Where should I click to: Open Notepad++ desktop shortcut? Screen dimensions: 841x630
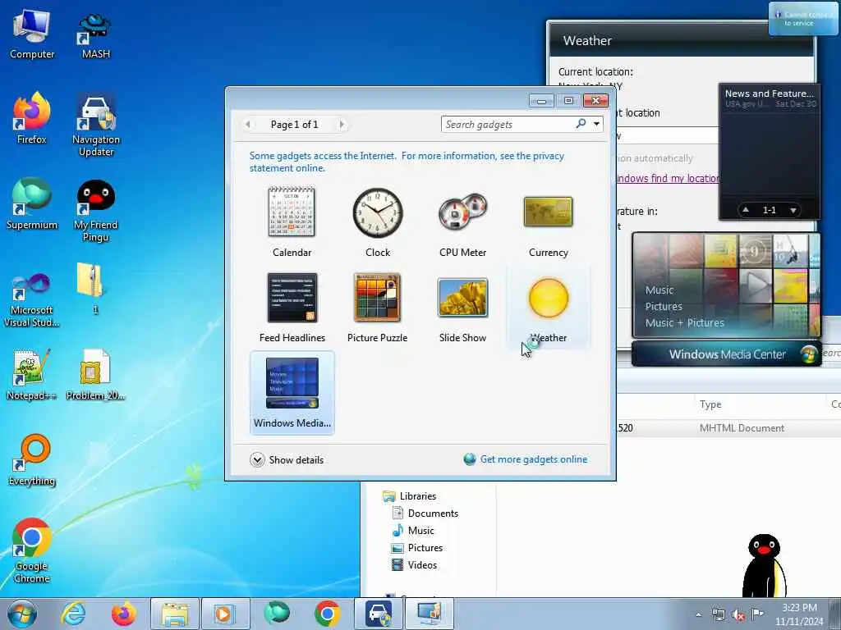[x=32, y=374]
